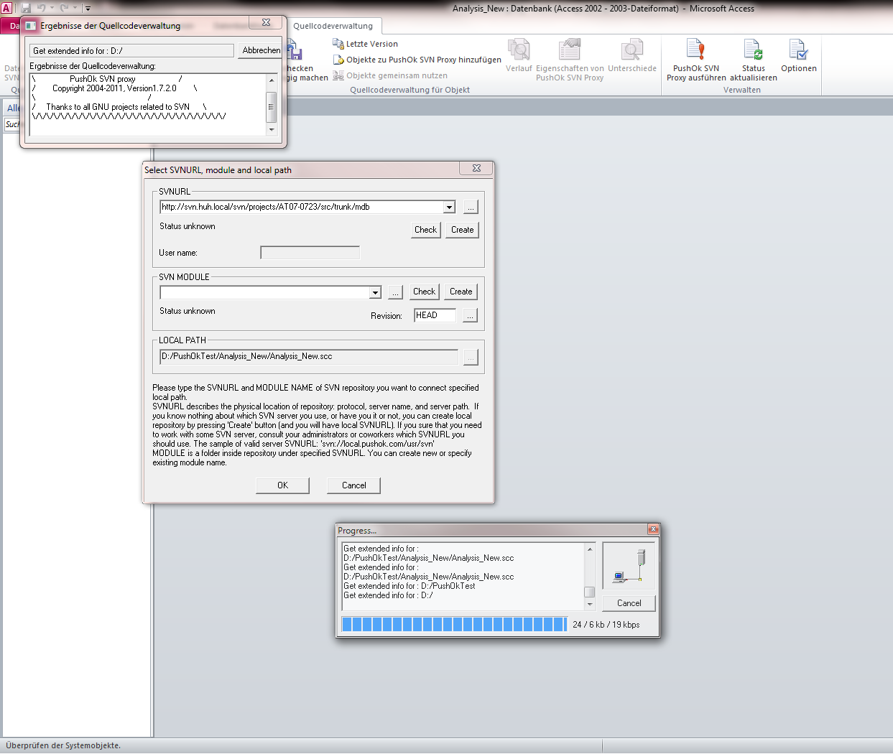This screenshot has width=893, height=754.
Task: Expand the SVNURL combo box dropdown
Action: click(449, 208)
